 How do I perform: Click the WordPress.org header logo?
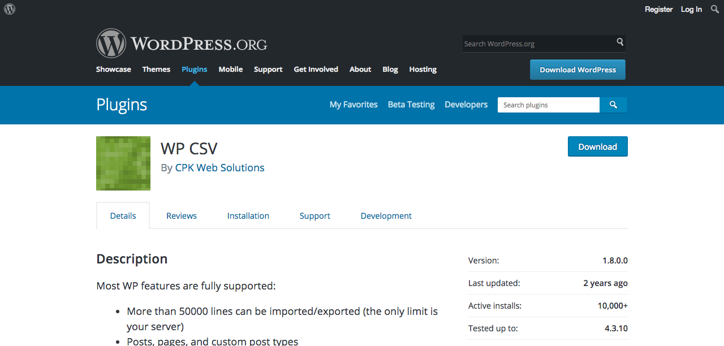tap(182, 44)
